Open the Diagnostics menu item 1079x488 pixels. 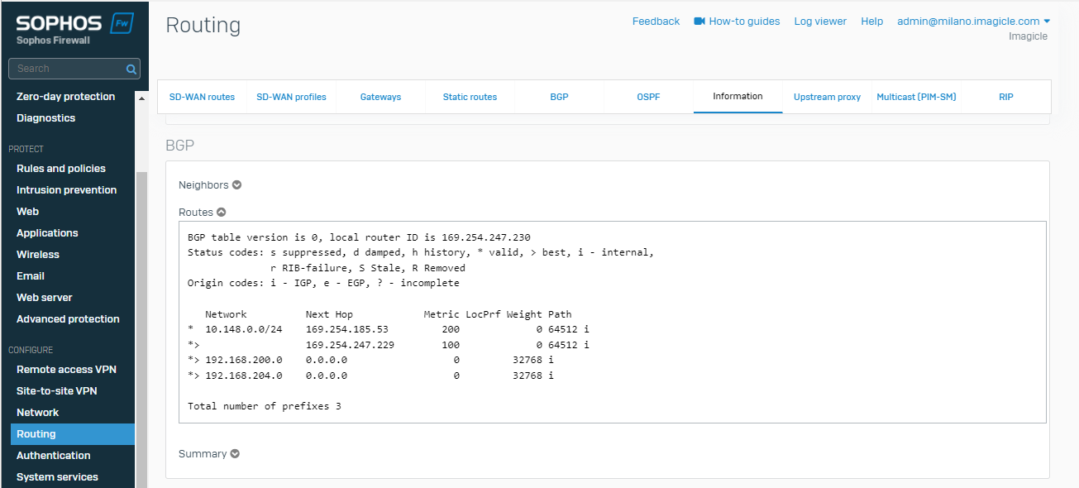[x=45, y=118]
